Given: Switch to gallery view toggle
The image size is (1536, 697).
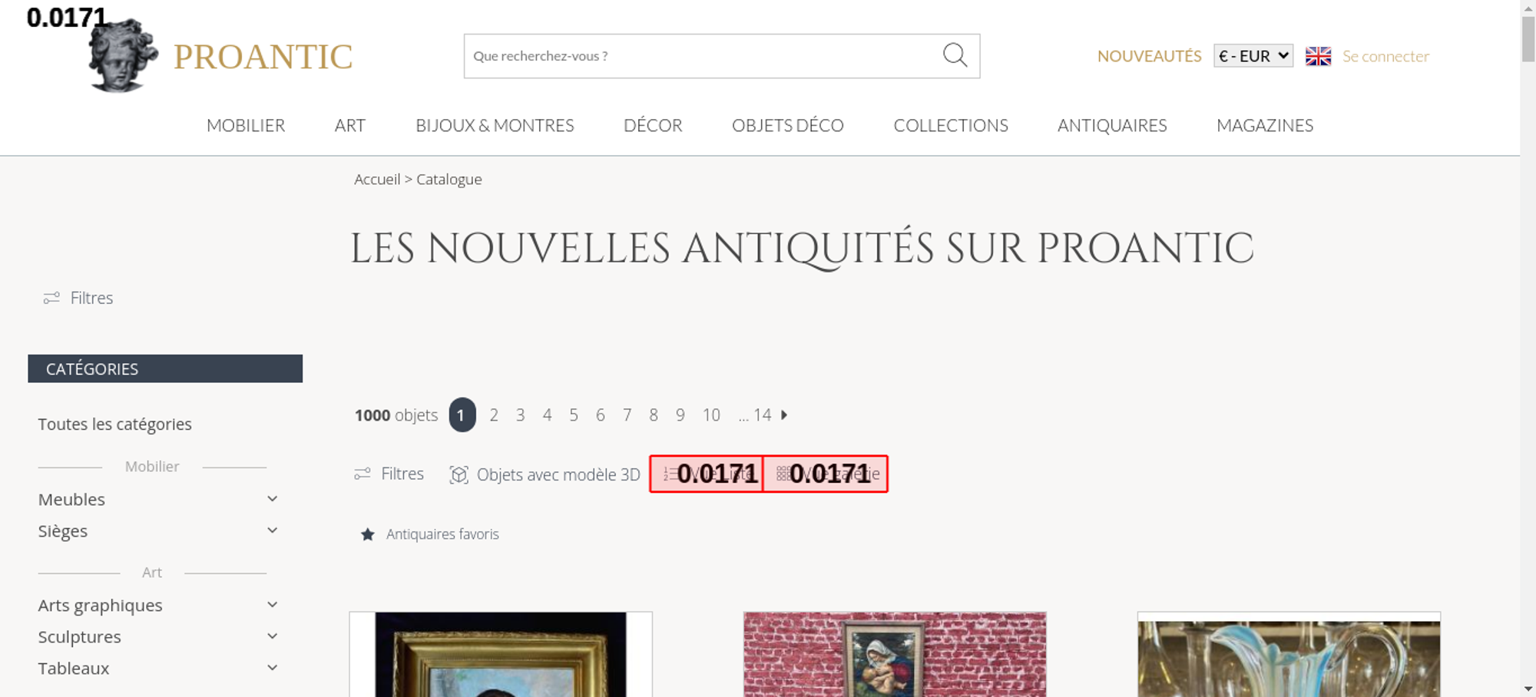Looking at the screenshot, I should click(x=826, y=474).
